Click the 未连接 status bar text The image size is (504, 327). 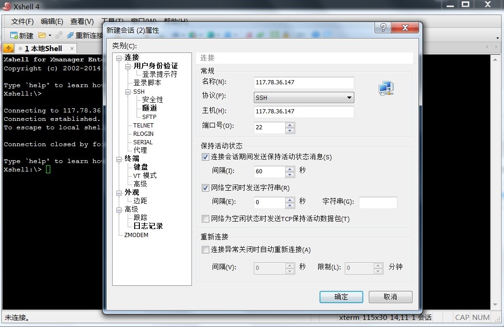(17, 318)
